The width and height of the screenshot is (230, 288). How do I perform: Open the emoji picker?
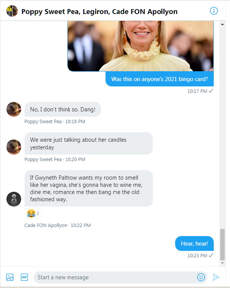(x=201, y=277)
